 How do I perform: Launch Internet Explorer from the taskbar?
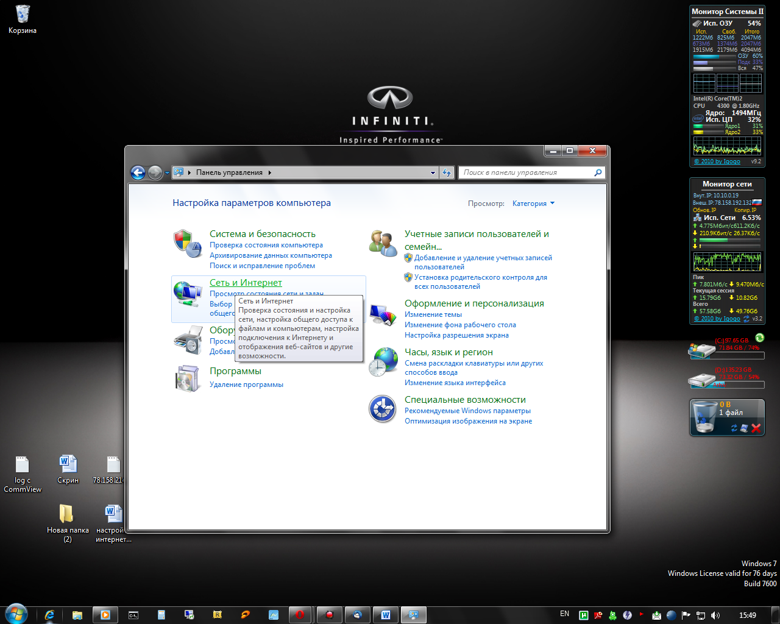(x=50, y=615)
